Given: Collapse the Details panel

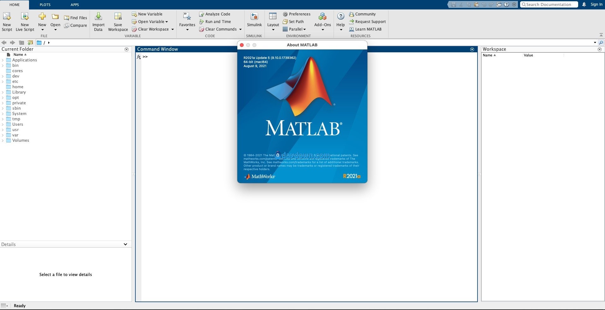Looking at the screenshot, I should click(125, 244).
